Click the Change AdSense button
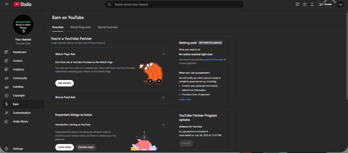348x153 pixels. [186, 143]
